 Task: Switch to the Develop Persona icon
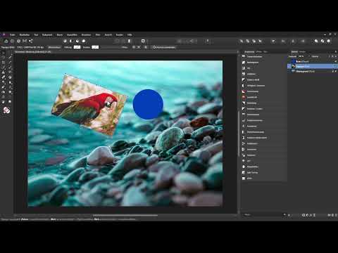click(18, 41)
